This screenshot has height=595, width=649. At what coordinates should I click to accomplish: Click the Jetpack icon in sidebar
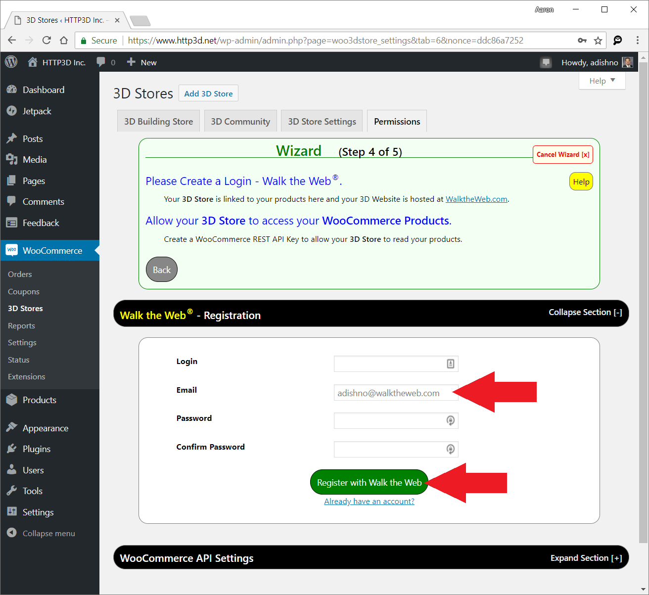point(12,111)
